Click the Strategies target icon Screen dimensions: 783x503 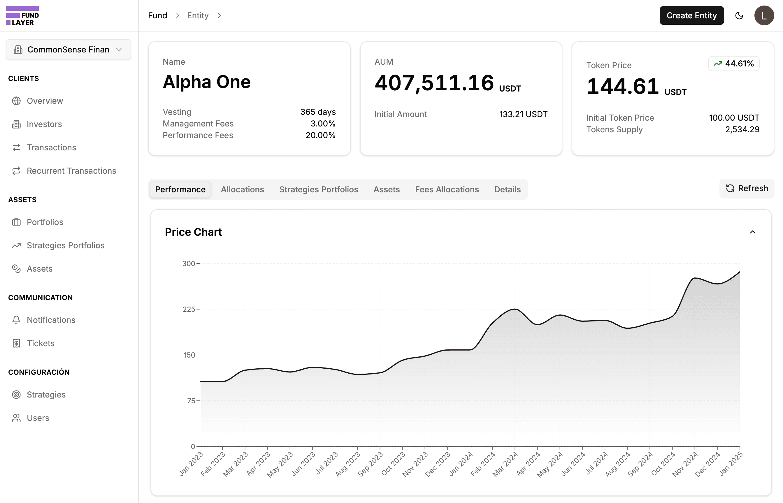16,395
